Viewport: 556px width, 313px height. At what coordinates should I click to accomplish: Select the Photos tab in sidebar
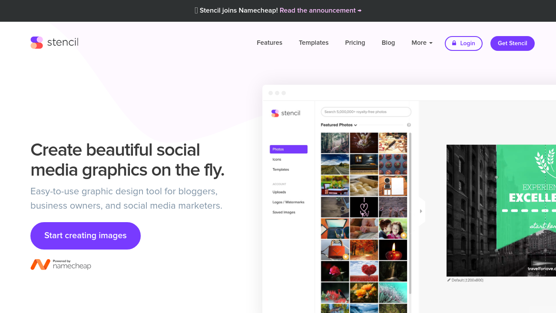(288, 149)
